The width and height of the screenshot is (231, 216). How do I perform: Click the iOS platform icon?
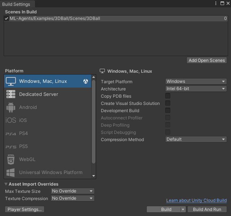[x=11, y=120]
